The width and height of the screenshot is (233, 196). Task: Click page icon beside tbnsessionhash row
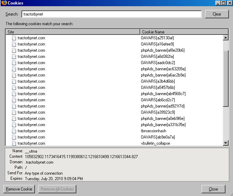click(14, 131)
